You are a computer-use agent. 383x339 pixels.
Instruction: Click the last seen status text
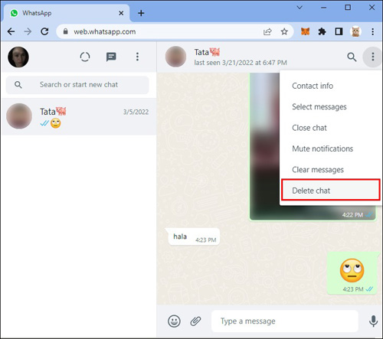[x=241, y=63]
